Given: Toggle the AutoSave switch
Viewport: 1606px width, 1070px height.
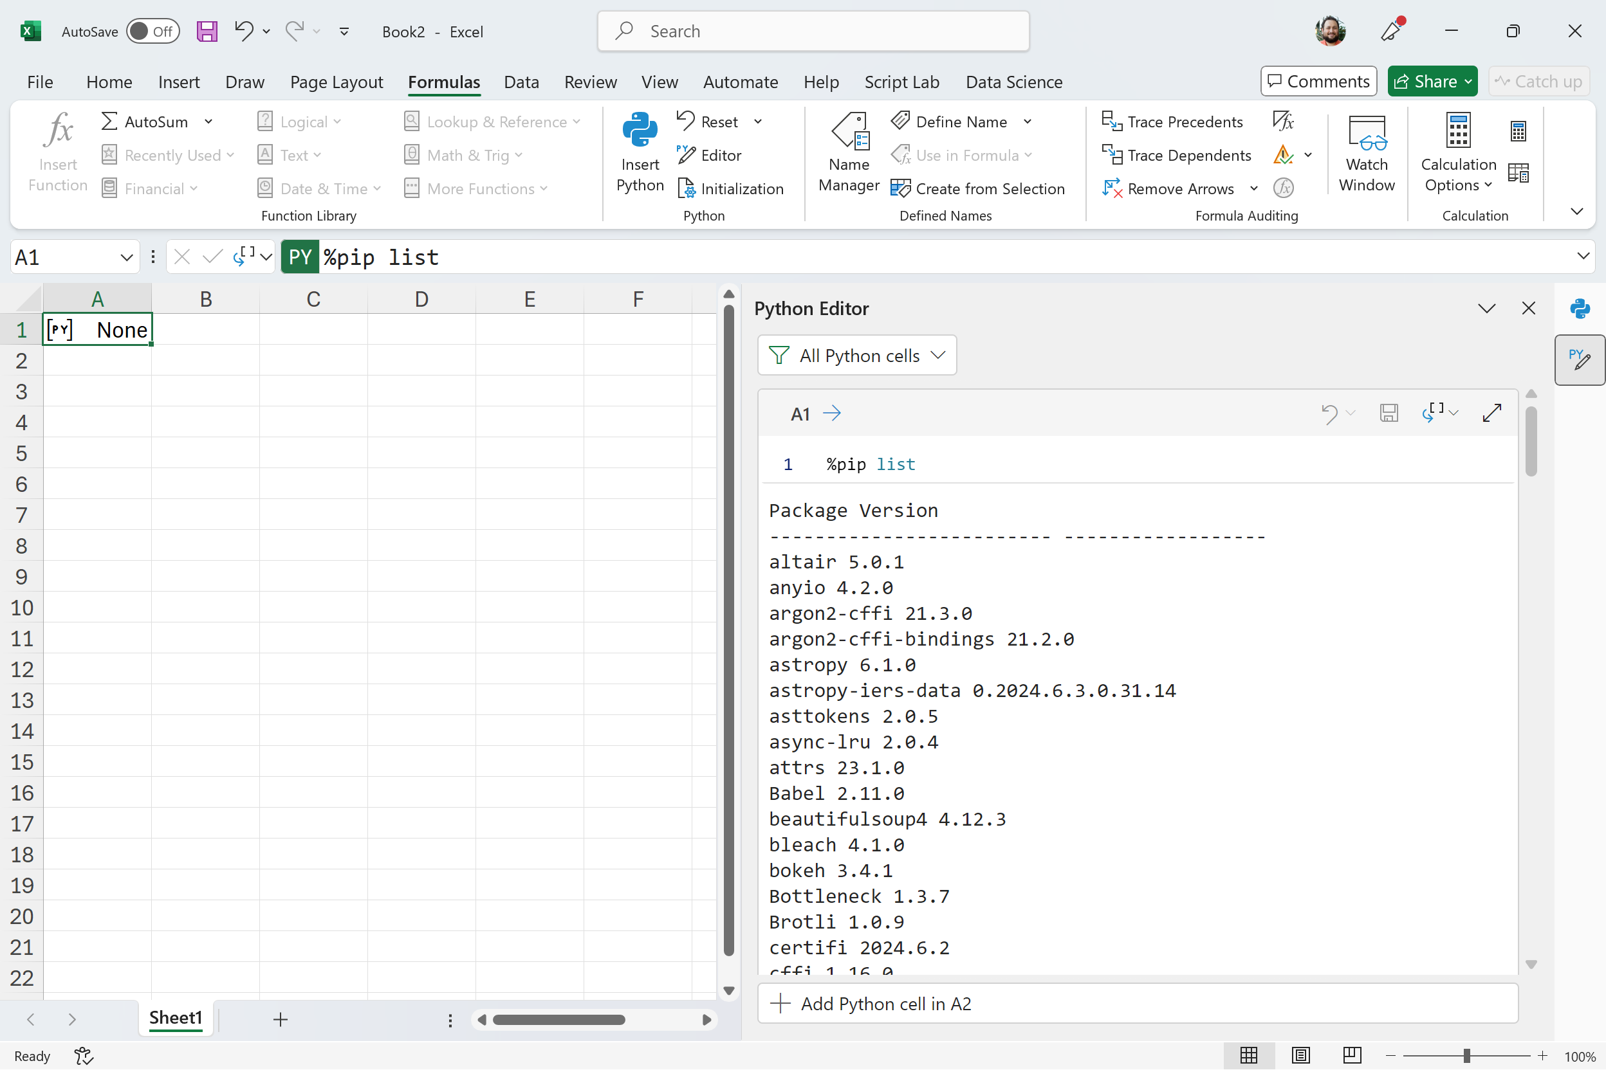Looking at the screenshot, I should pos(153,32).
